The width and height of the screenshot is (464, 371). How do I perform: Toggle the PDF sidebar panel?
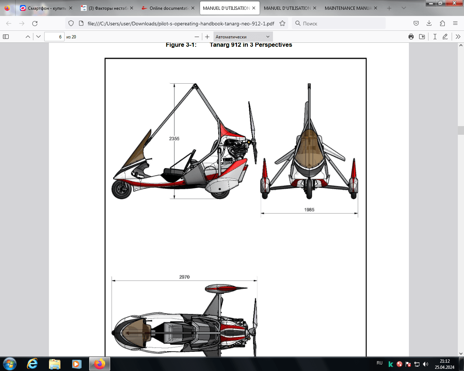pos(6,37)
